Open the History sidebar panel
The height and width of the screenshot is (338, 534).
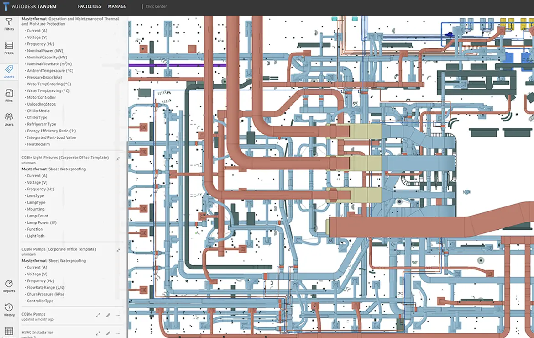pos(9,310)
